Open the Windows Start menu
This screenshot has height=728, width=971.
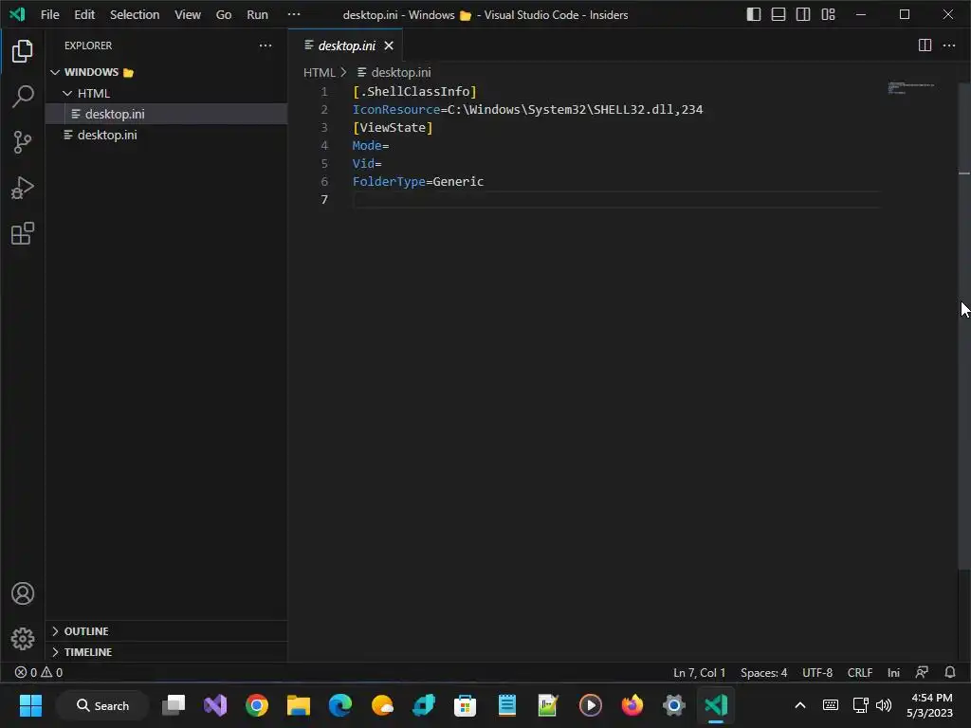[30, 705]
